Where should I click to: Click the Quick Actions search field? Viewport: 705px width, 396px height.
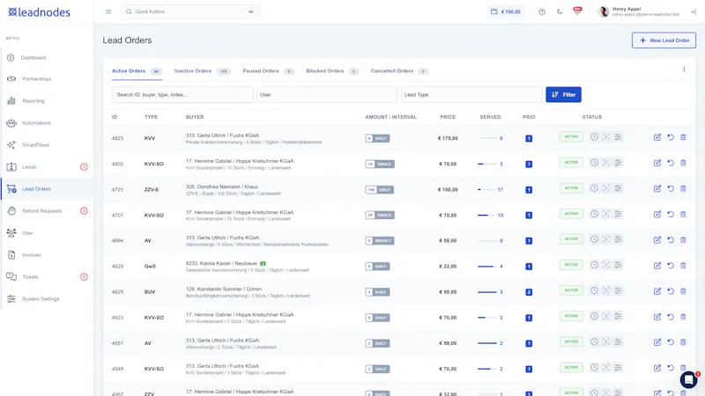pyautogui.click(x=190, y=11)
